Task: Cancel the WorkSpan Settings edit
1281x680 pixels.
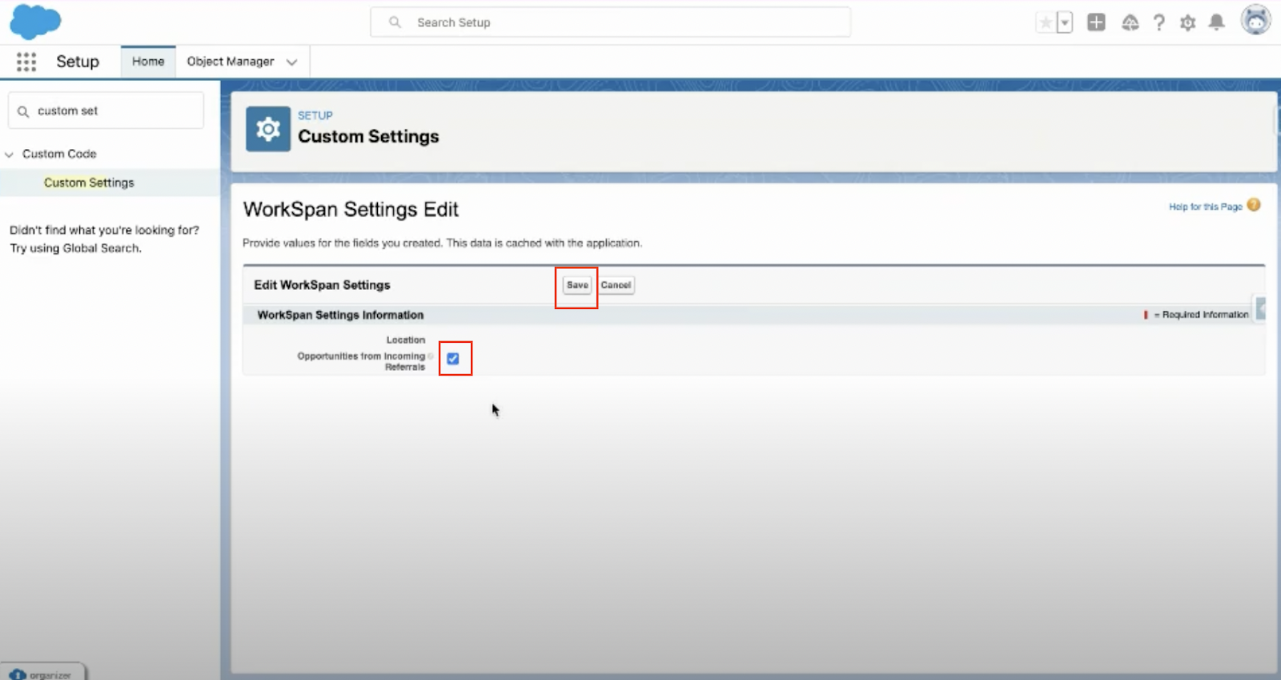Action: click(616, 285)
